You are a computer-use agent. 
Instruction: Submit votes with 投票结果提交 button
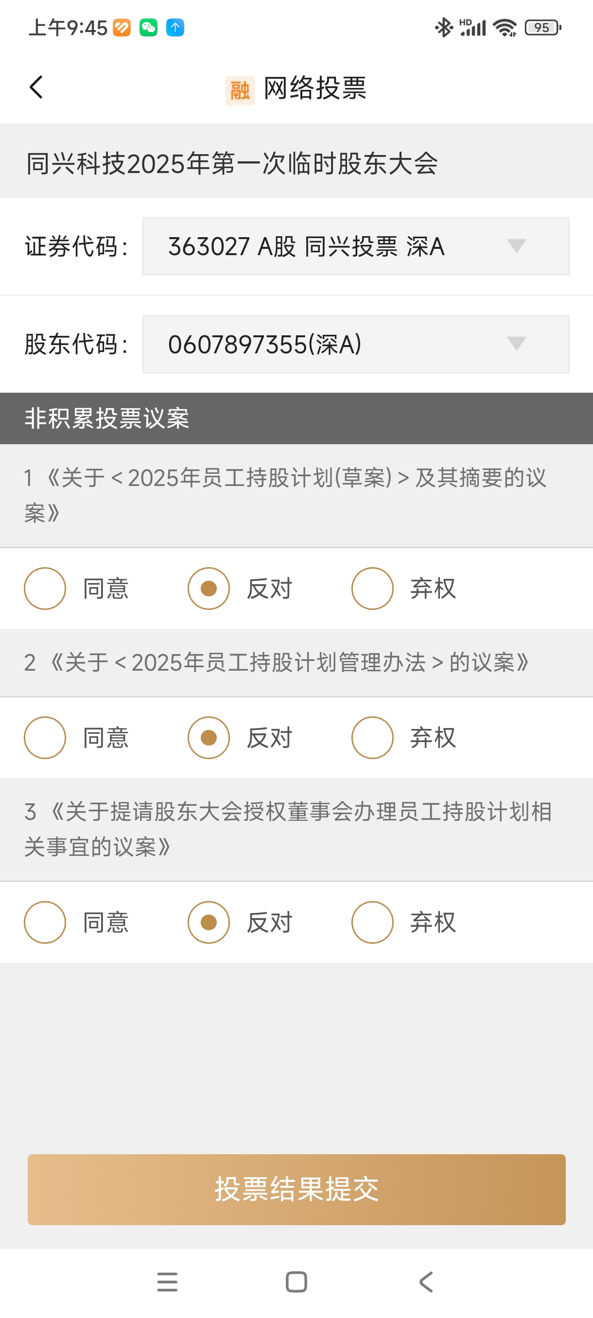296,1189
